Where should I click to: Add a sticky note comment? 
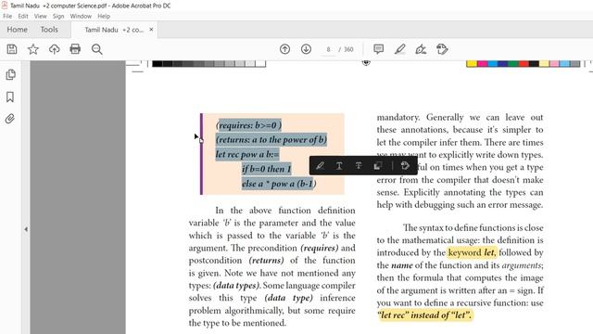click(379, 49)
